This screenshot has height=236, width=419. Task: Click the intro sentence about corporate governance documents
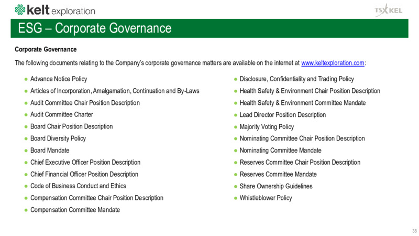tap(190, 63)
